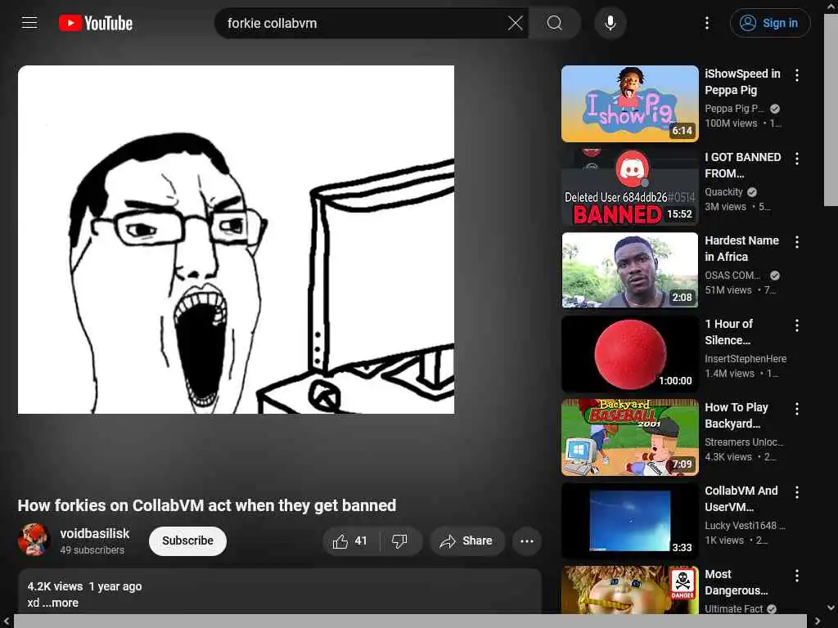Image resolution: width=838 pixels, height=628 pixels.
Task: Open options menu for 1 Hour of Silence
Action: coord(797,325)
